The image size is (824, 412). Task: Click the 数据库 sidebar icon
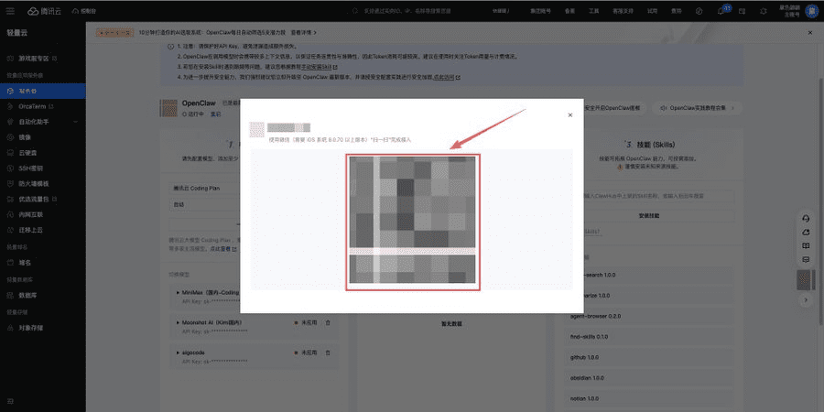[10, 296]
